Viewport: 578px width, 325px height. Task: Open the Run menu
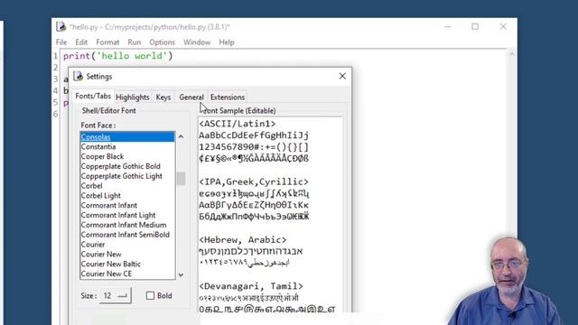click(x=135, y=42)
